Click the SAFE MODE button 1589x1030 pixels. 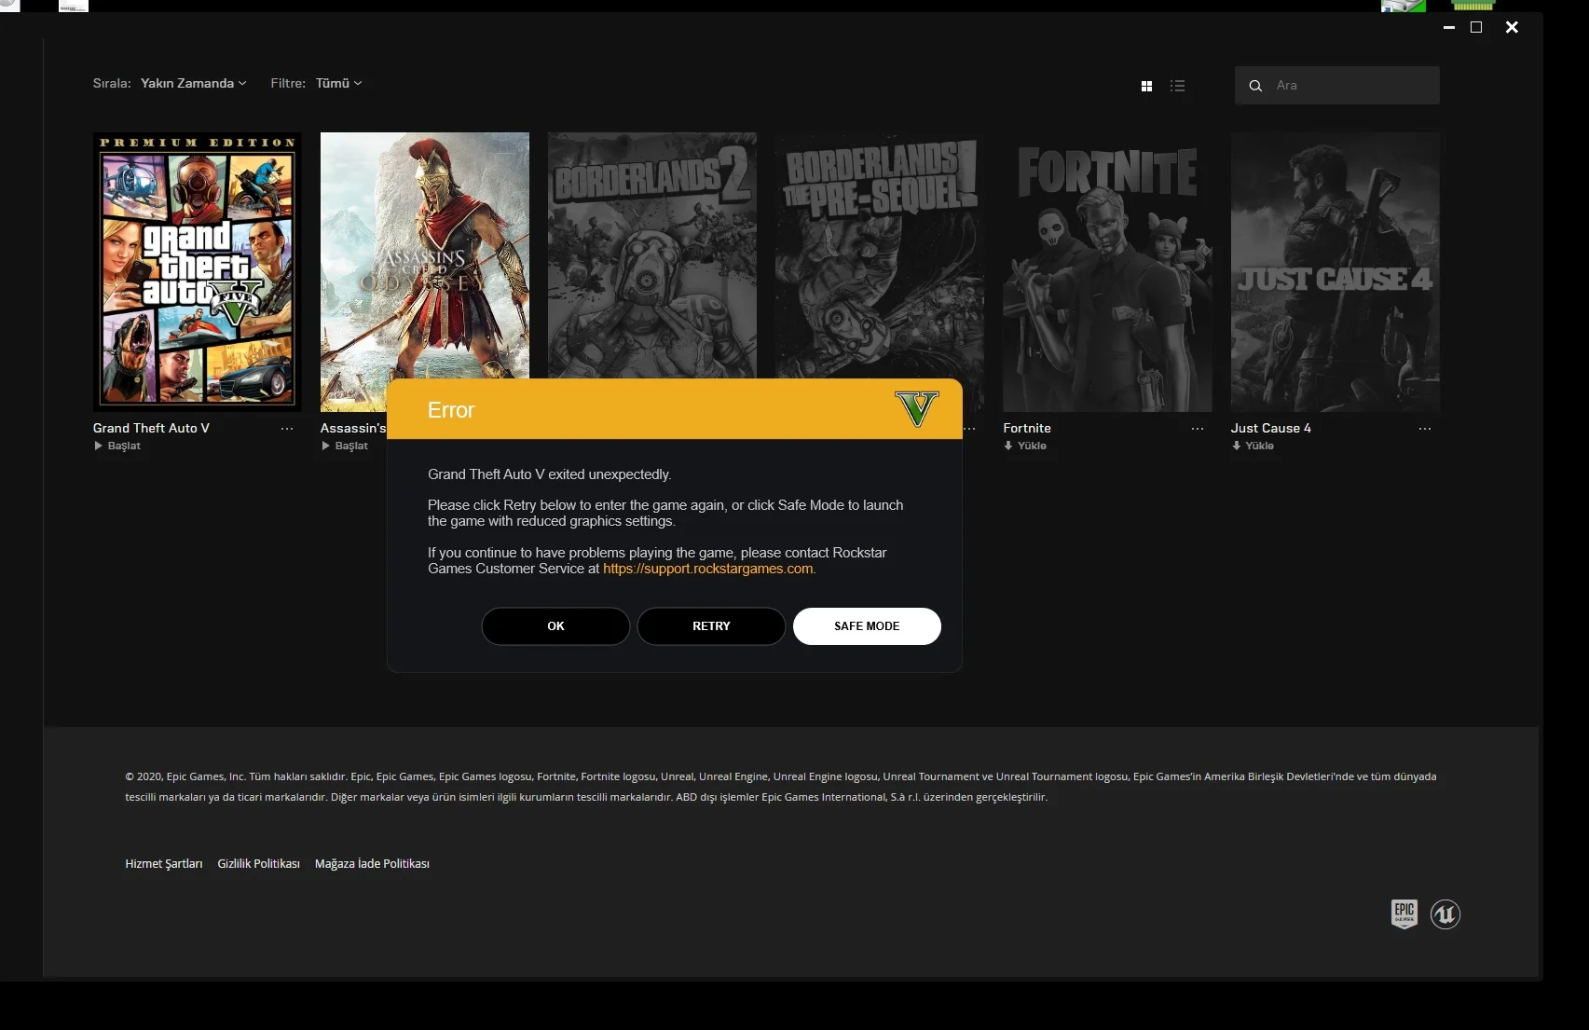[x=866, y=625]
